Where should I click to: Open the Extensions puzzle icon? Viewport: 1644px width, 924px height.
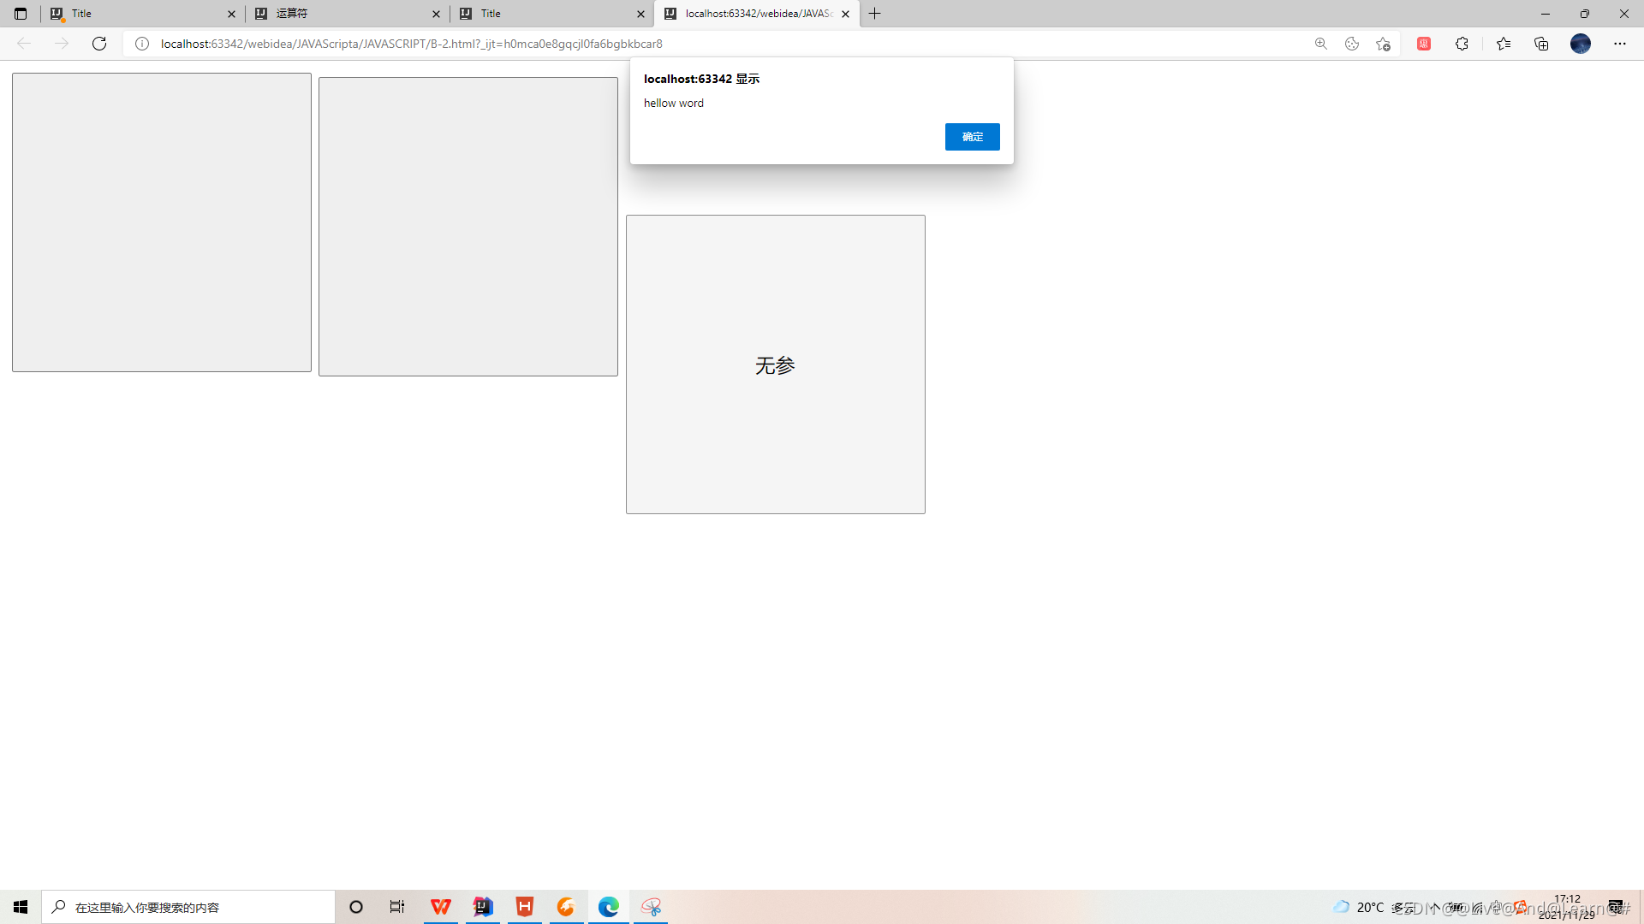click(x=1462, y=44)
